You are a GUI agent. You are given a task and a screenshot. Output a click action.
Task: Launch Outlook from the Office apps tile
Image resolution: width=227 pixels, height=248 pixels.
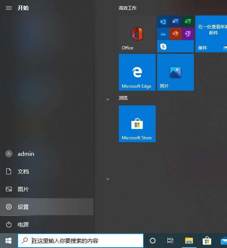[163, 21]
